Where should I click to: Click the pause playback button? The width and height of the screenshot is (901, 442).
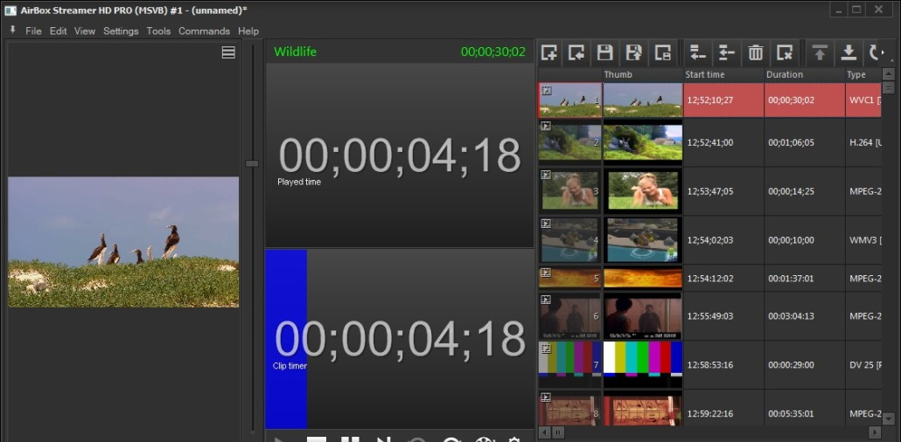tap(350, 439)
